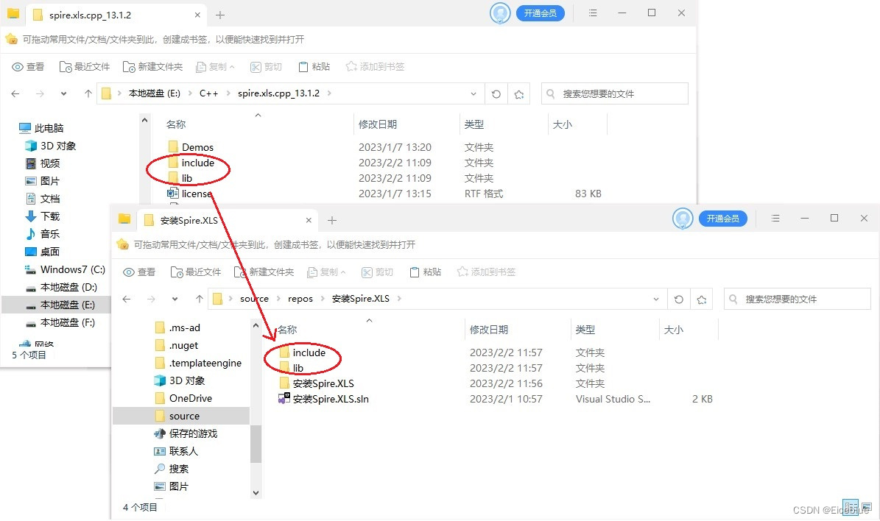Screen dimensions: 880x521
Task: Close the spire.xls.cpp_13.1.2 tab
Action: coord(197,15)
